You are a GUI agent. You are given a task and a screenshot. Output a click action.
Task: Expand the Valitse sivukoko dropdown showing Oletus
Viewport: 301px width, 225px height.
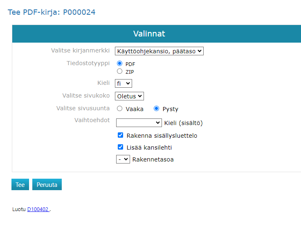(129, 96)
